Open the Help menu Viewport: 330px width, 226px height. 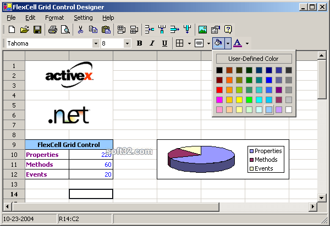(x=108, y=18)
